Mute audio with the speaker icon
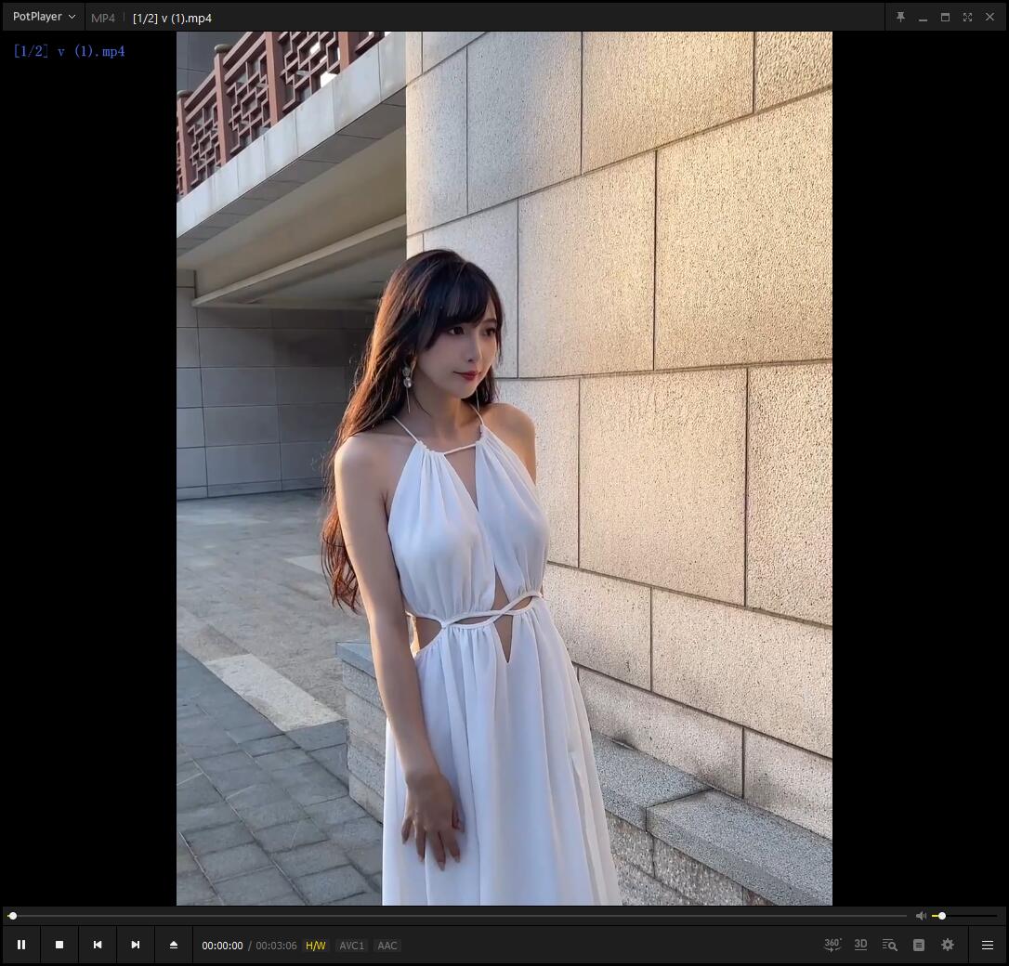This screenshot has height=966, width=1009. pos(921,915)
